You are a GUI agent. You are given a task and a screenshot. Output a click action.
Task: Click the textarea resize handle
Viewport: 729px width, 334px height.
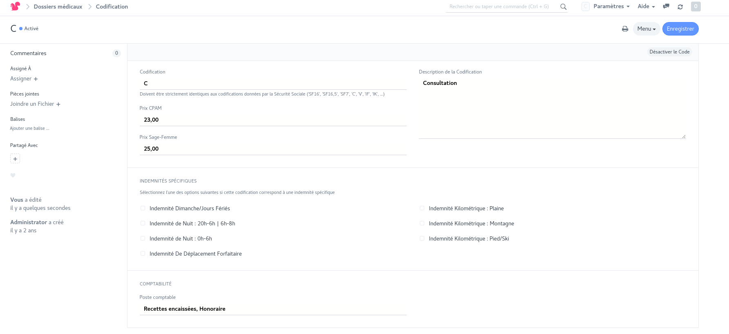tap(683, 136)
